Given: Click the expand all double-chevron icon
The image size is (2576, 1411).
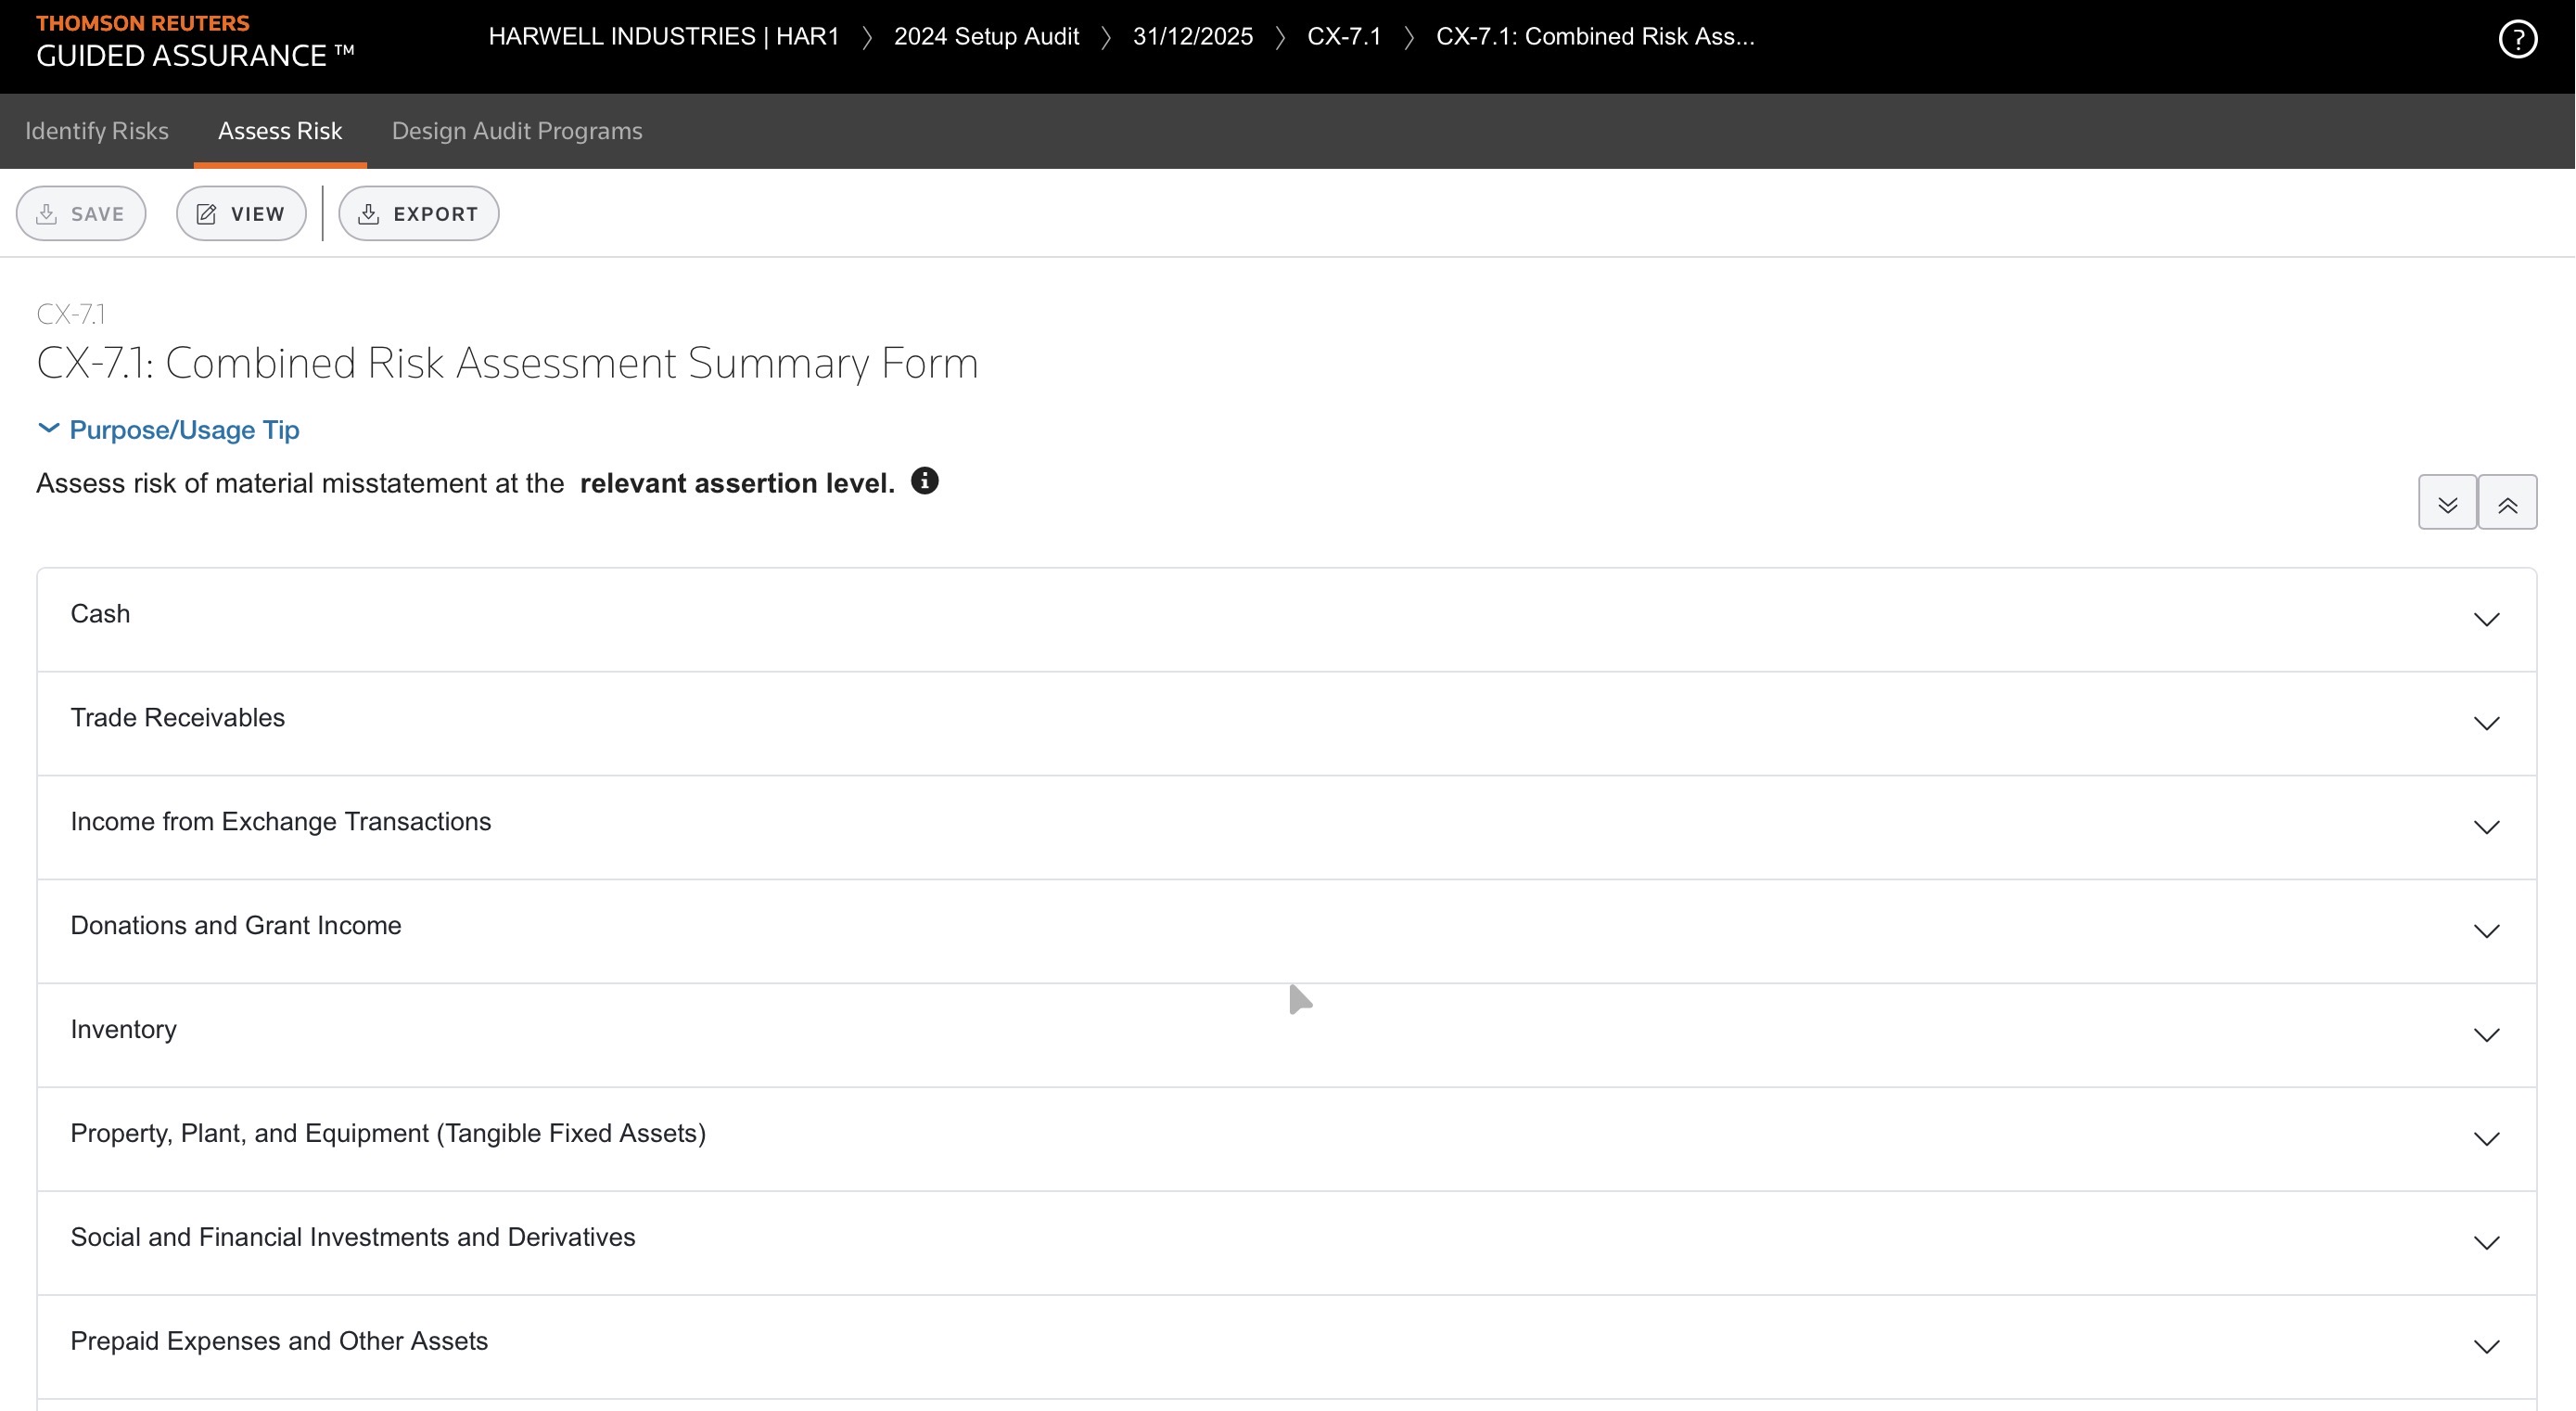Looking at the screenshot, I should 2447,504.
